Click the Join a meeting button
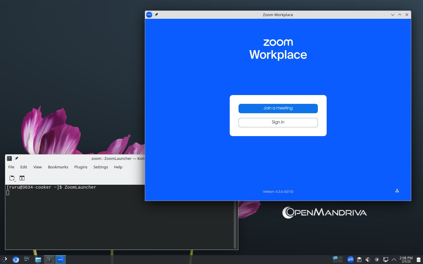The height and width of the screenshot is (264, 423). point(278,108)
